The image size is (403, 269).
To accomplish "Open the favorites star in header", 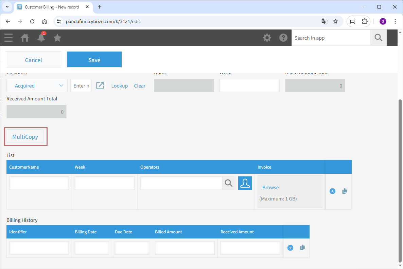I will pyautogui.click(x=57, y=38).
